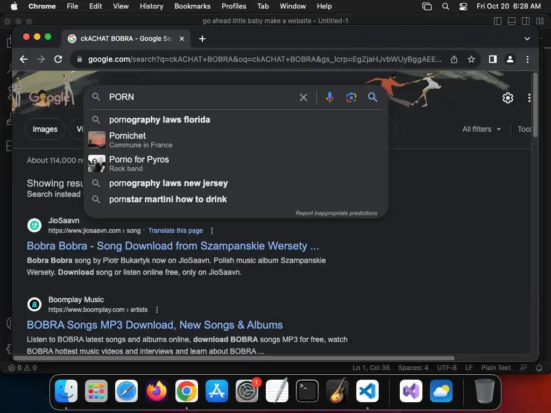551x413 pixels.
Task: Click the Chrome back arrow button
Action: (24, 59)
